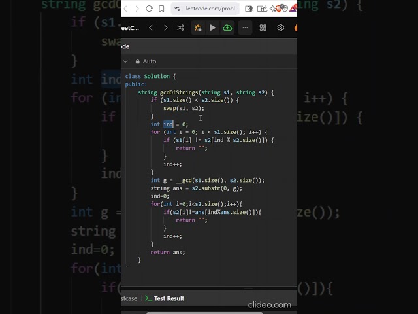Open the Brave Shields lion icon
The width and height of the screenshot is (418, 314).
click(x=279, y=9)
